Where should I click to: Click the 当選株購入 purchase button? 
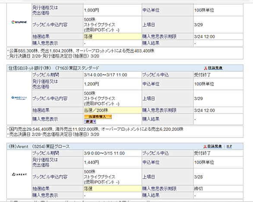98,117
